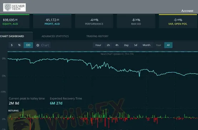Switch chart to percent (%) mode

pos(19,45)
